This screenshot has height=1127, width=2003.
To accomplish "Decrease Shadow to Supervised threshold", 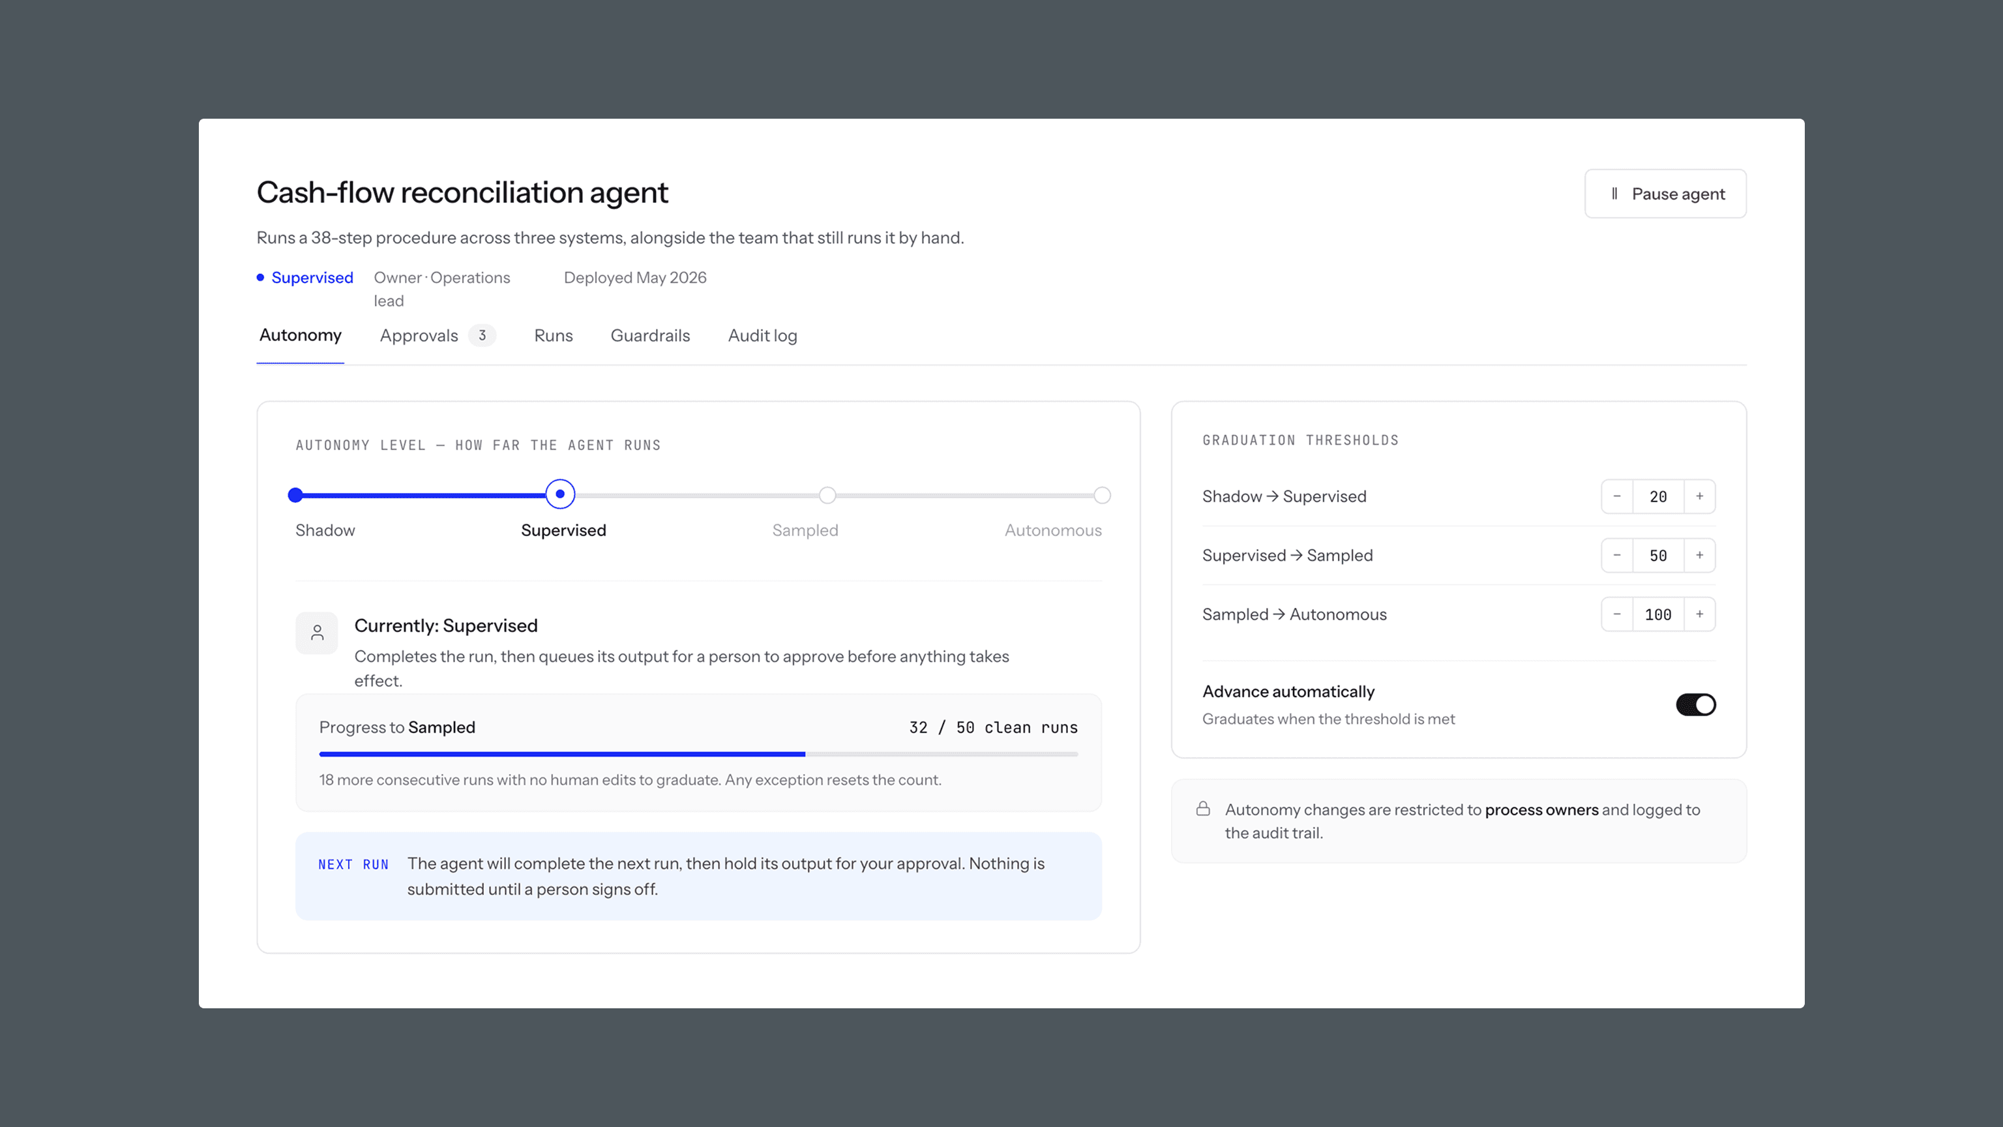I will [1616, 496].
